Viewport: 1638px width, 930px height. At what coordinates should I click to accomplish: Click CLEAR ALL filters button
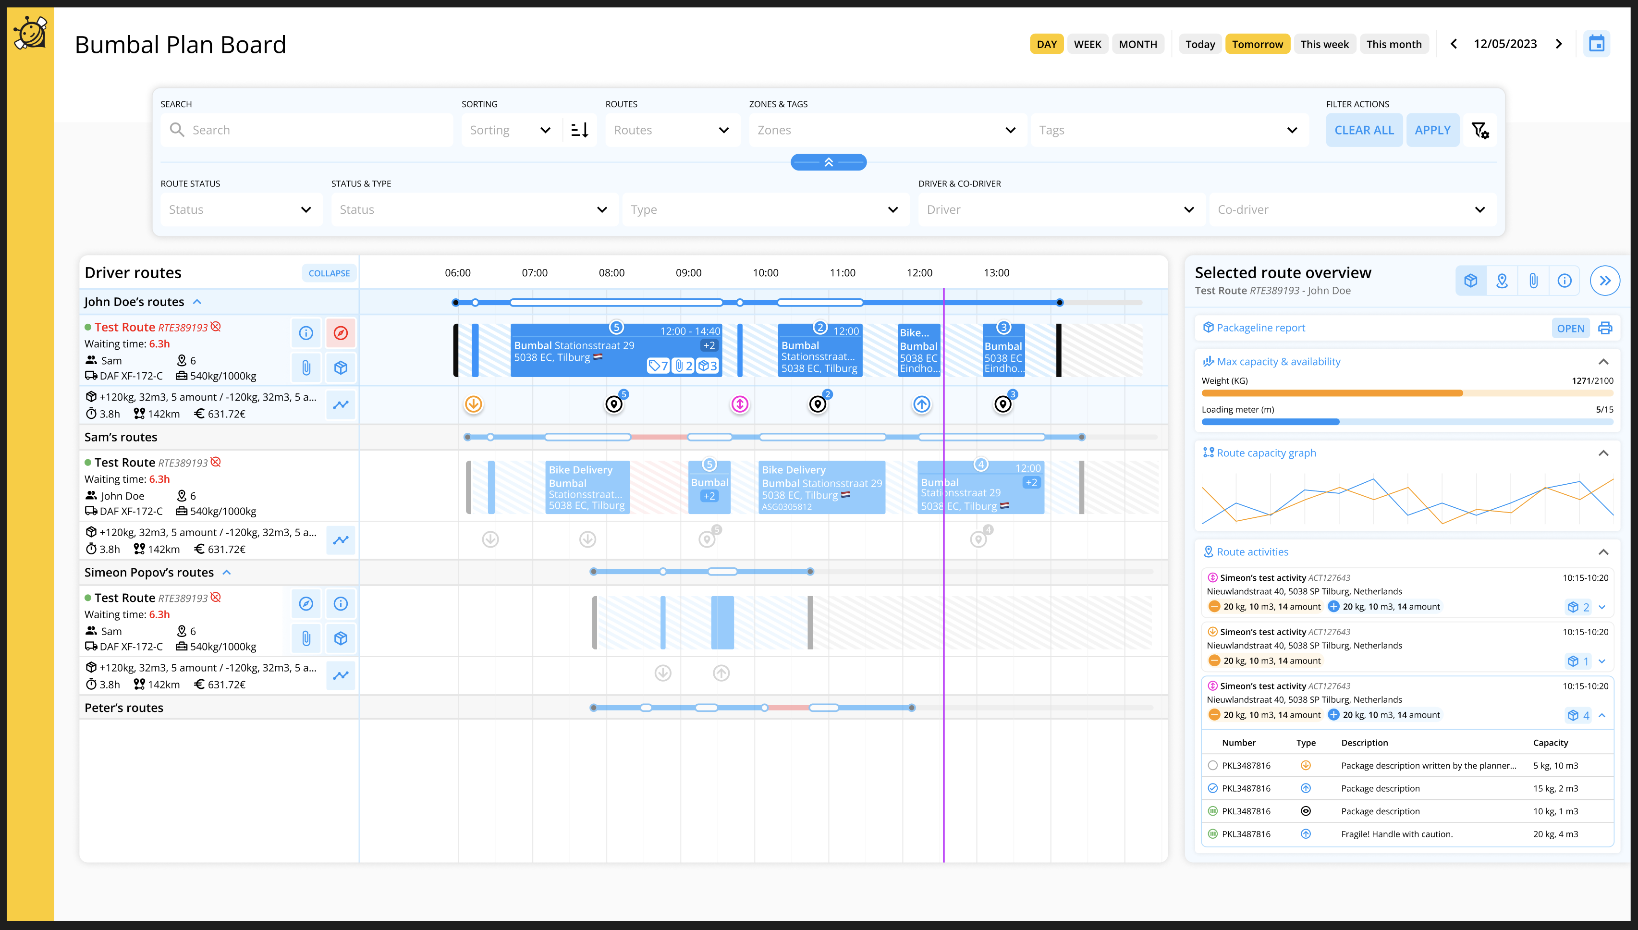click(1364, 130)
